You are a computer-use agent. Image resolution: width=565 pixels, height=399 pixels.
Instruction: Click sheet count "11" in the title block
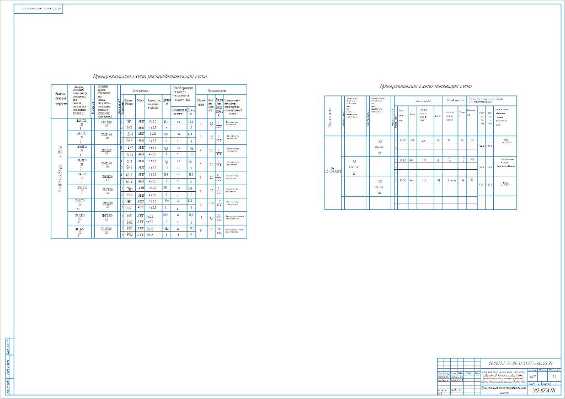point(555,377)
